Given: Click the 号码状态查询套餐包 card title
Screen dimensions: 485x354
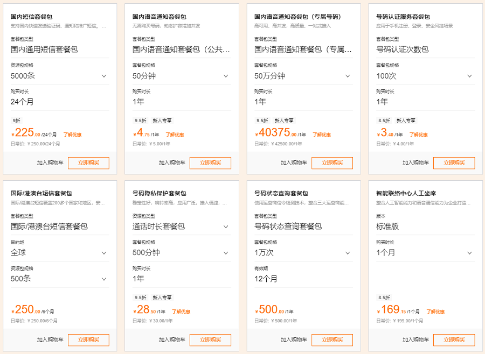Looking at the screenshot, I should (281, 193).
